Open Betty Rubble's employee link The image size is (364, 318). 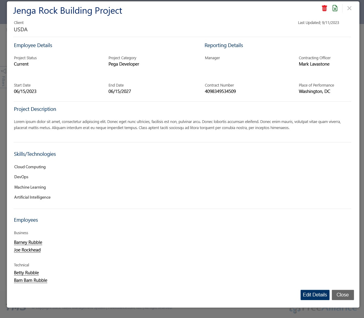coord(26,273)
